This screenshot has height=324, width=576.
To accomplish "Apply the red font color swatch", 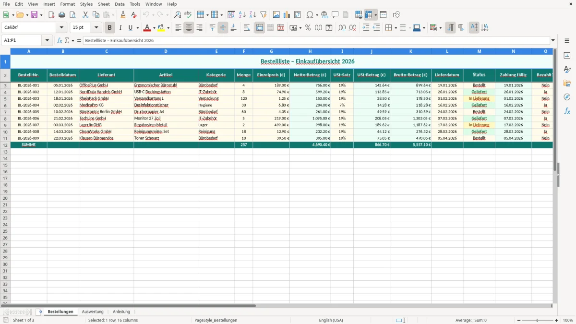I will 147,28.
